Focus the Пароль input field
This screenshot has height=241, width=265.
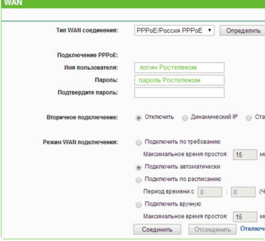coord(179,80)
